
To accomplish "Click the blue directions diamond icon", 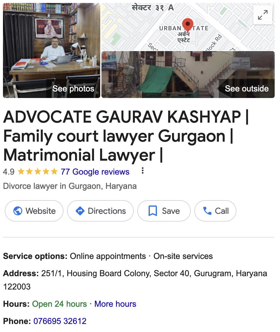I will [80, 211].
